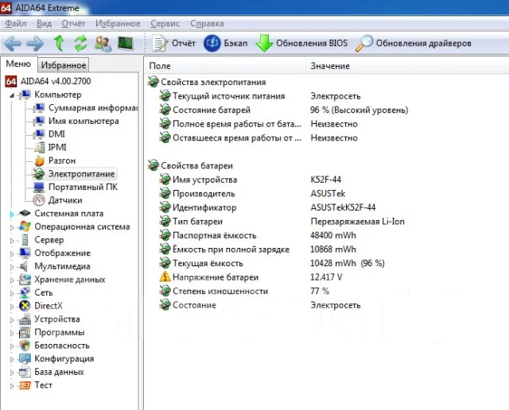Open the user management people icon
This screenshot has height=410, width=509.
[103, 44]
